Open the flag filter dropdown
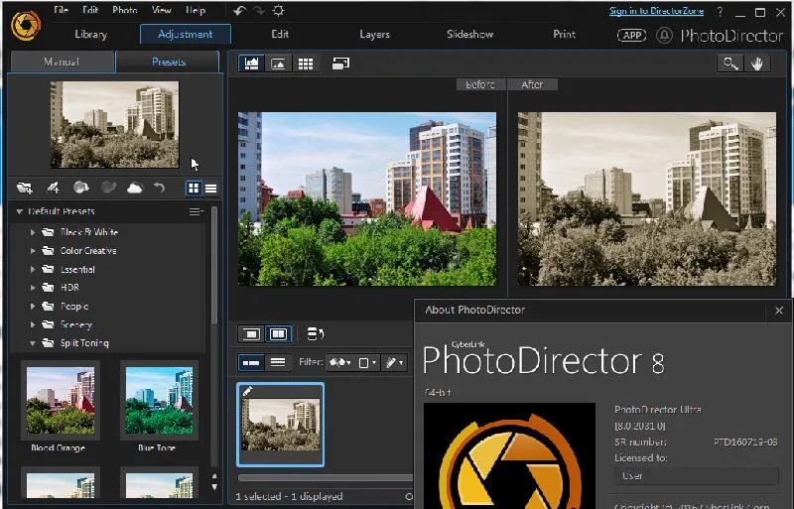The height and width of the screenshot is (509, 794). 339,362
